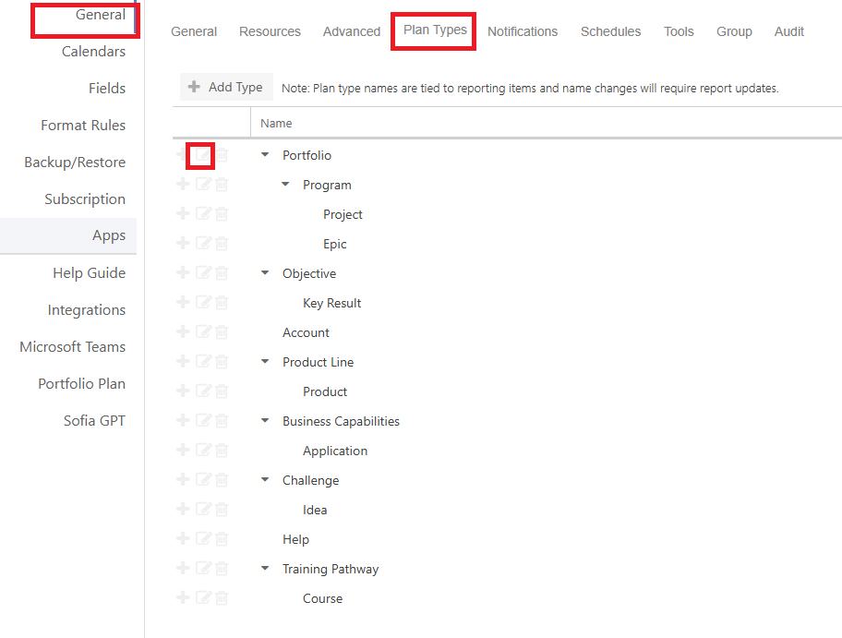The image size is (842, 638).
Task: Open Sofia GPT in the sidebar
Action: pos(94,420)
